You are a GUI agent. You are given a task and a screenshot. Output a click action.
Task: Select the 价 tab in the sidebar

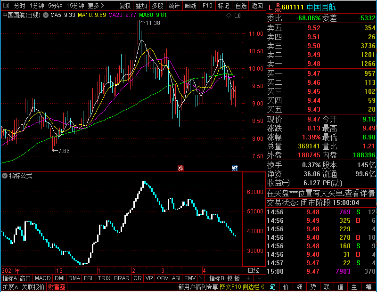[286, 287]
